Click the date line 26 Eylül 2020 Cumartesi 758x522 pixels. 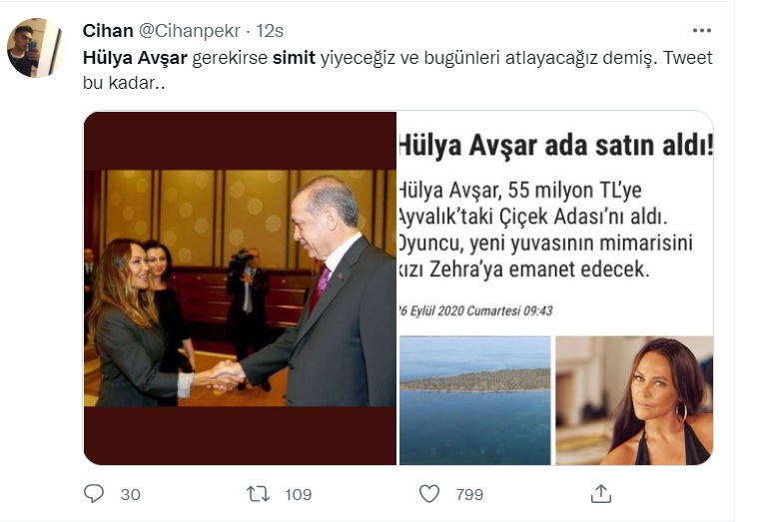tap(475, 310)
